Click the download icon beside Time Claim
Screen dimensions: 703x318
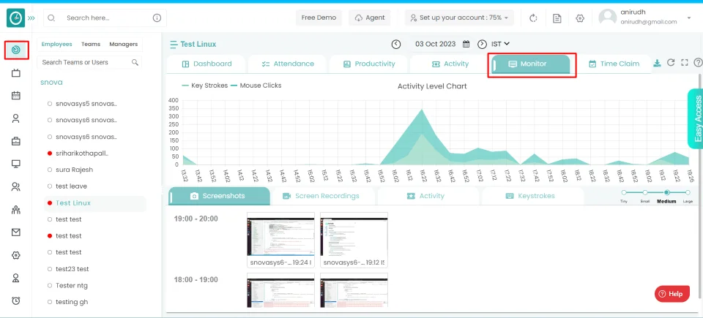click(657, 64)
